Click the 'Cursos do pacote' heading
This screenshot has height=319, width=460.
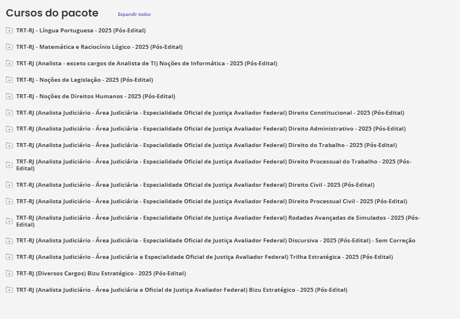[x=52, y=13]
